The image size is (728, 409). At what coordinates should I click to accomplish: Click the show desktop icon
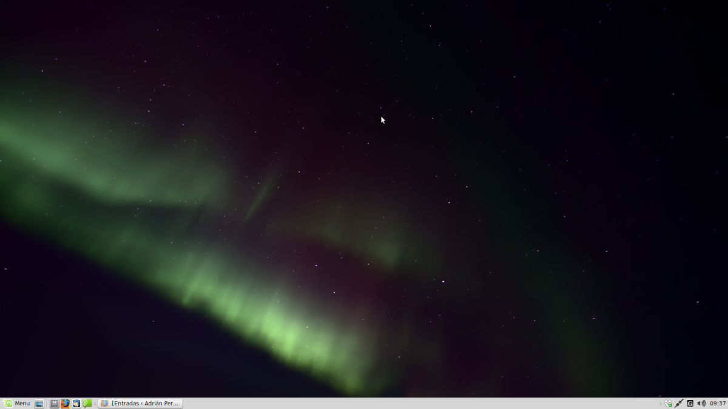pos(39,404)
